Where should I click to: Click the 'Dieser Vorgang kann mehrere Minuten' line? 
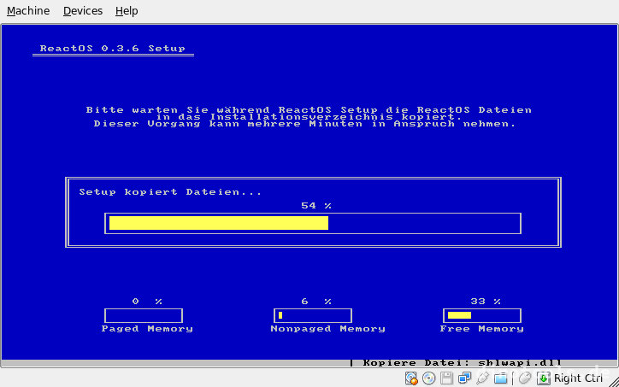click(x=304, y=124)
